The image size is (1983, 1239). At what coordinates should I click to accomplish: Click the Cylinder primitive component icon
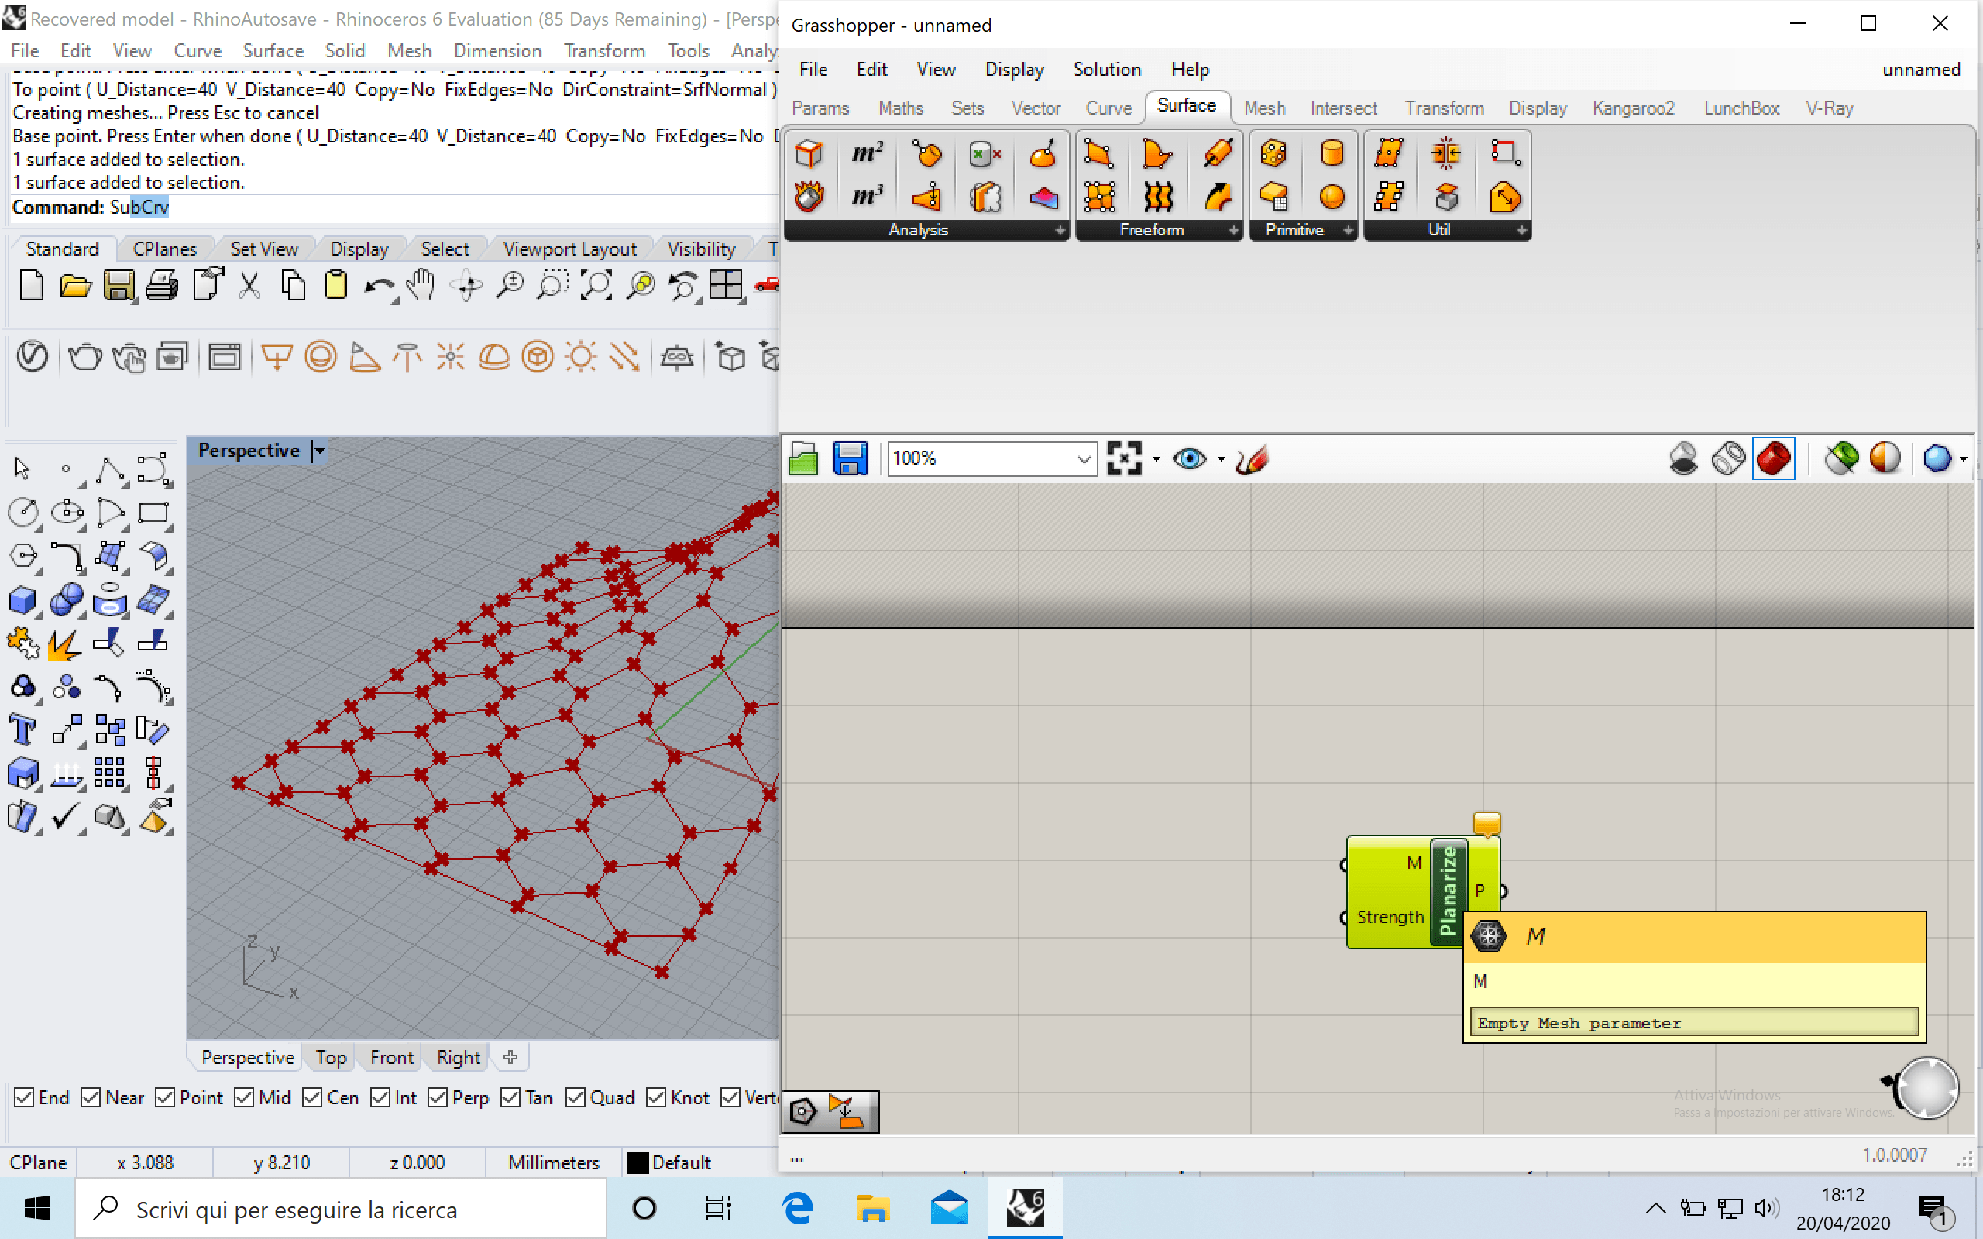(x=1332, y=153)
